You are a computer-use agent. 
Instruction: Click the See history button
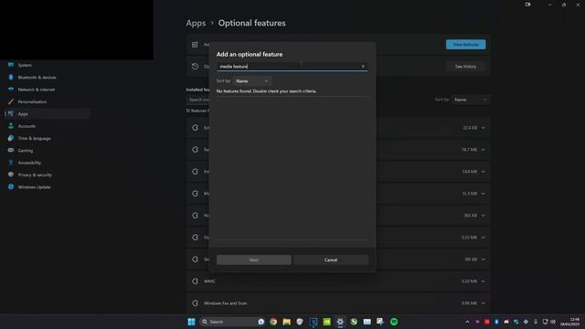(465, 67)
